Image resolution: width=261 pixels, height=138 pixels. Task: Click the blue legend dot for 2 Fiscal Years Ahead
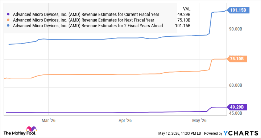point(8,26)
